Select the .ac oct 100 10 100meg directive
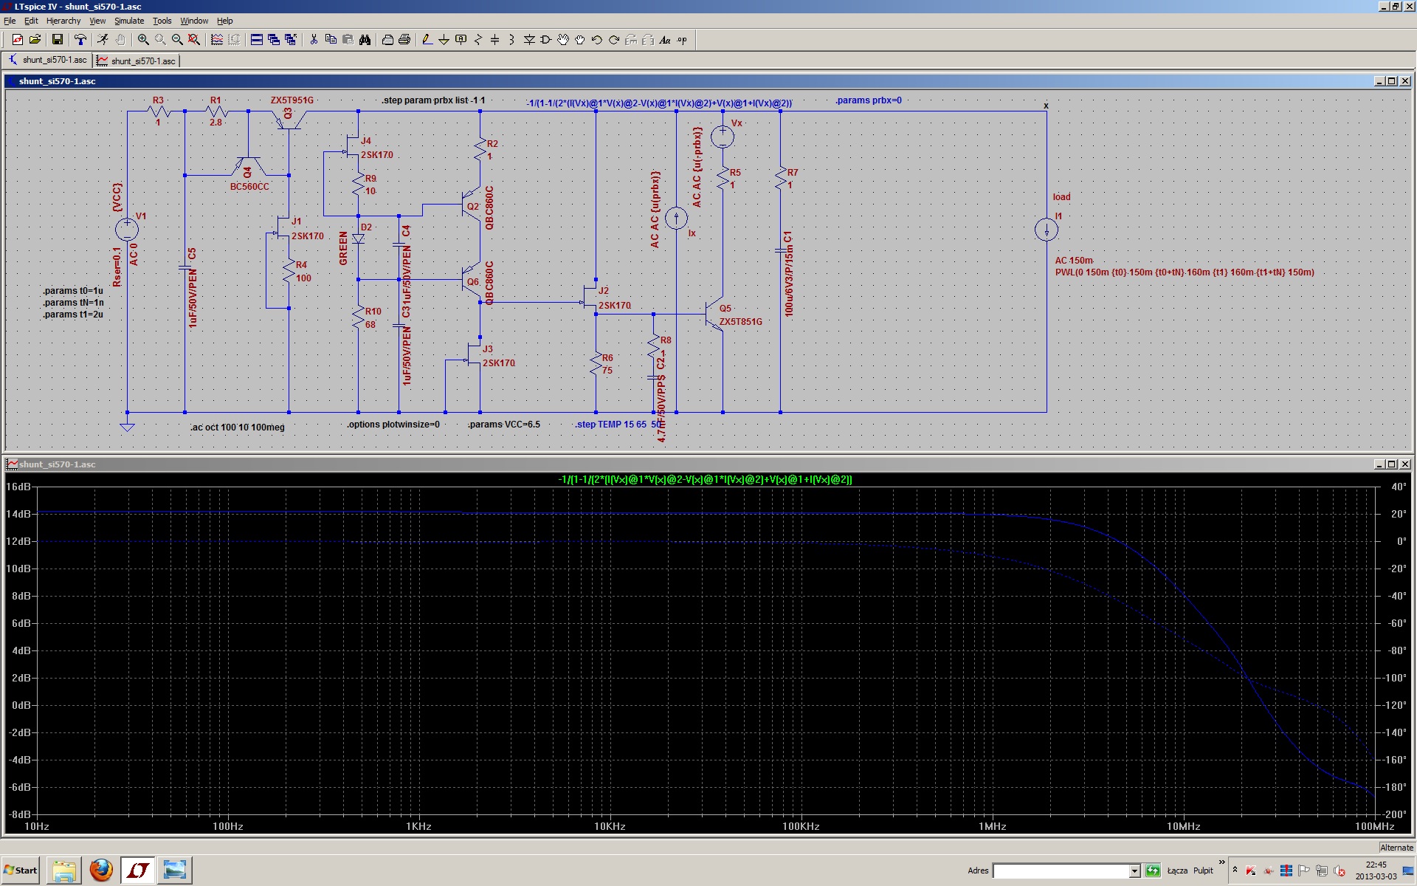1417x886 pixels. [237, 427]
